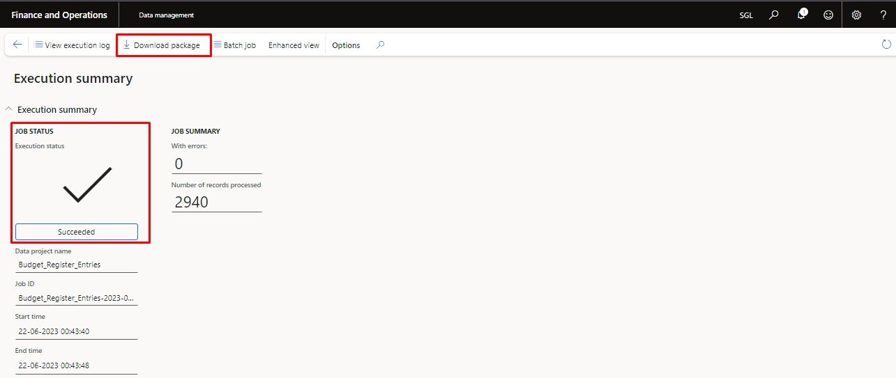
Task: Click the Data management breadcrumb
Action: pyautogui.click(x=167, y=15)
